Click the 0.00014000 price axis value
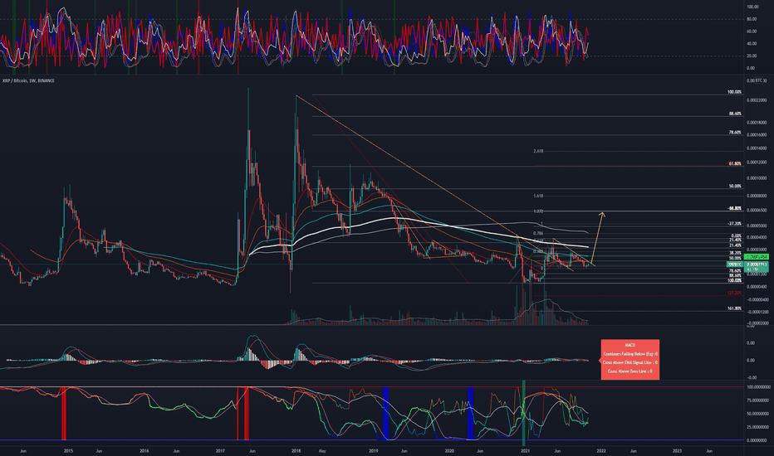774x456 pixels. click(x=757, y=148)
